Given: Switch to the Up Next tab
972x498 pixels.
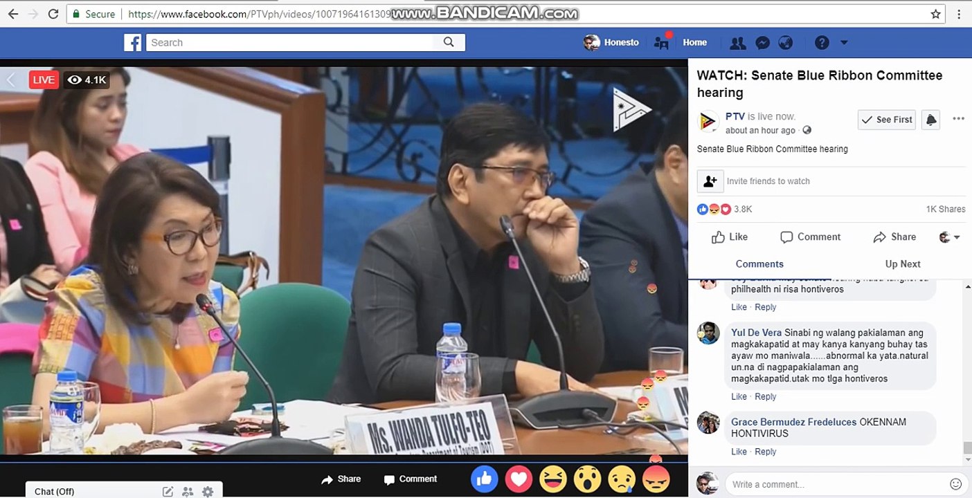Looking at the screenshot, I should (903, 264).
